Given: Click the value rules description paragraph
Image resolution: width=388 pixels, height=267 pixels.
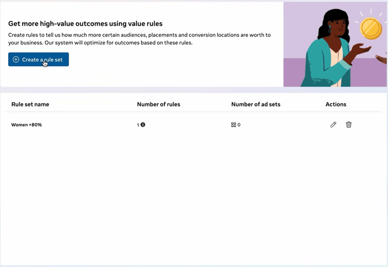Looking at the screenshot, I should coord(139,39).
